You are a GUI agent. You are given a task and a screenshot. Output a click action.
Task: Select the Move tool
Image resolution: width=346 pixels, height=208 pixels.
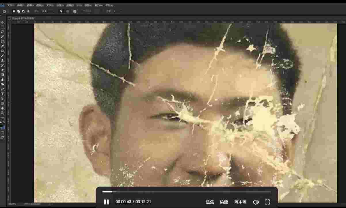tap(2, 22)
